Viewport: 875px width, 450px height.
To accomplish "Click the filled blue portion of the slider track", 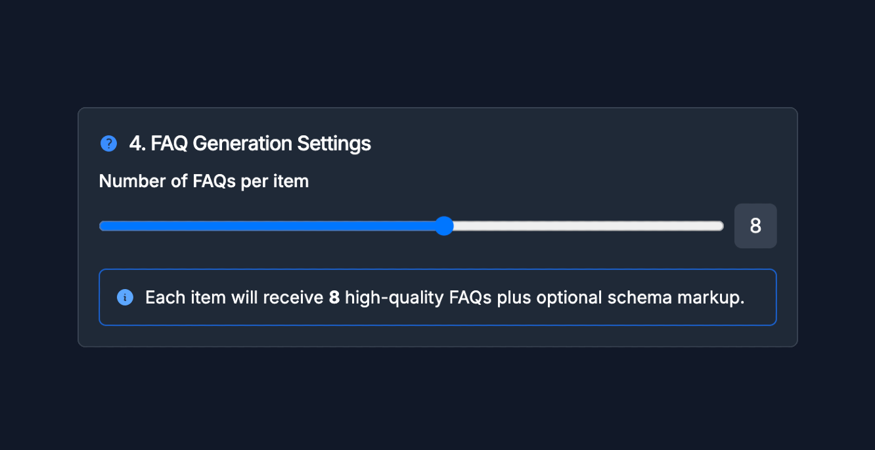I will [x=263, y=225].
